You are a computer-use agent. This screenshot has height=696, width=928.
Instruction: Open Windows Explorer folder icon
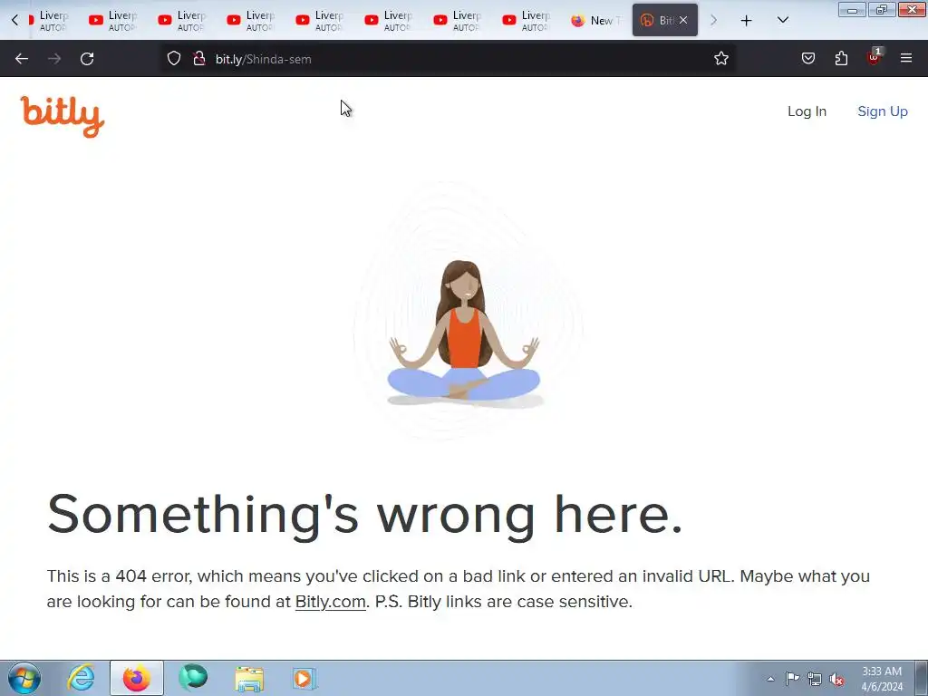pyautogui.click(x=249, y=678)
